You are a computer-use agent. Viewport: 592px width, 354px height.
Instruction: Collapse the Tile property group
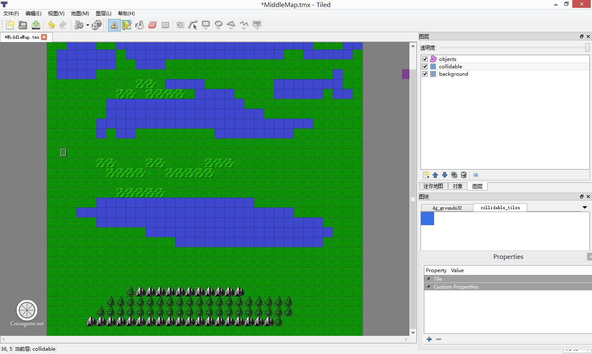point(429,279)
